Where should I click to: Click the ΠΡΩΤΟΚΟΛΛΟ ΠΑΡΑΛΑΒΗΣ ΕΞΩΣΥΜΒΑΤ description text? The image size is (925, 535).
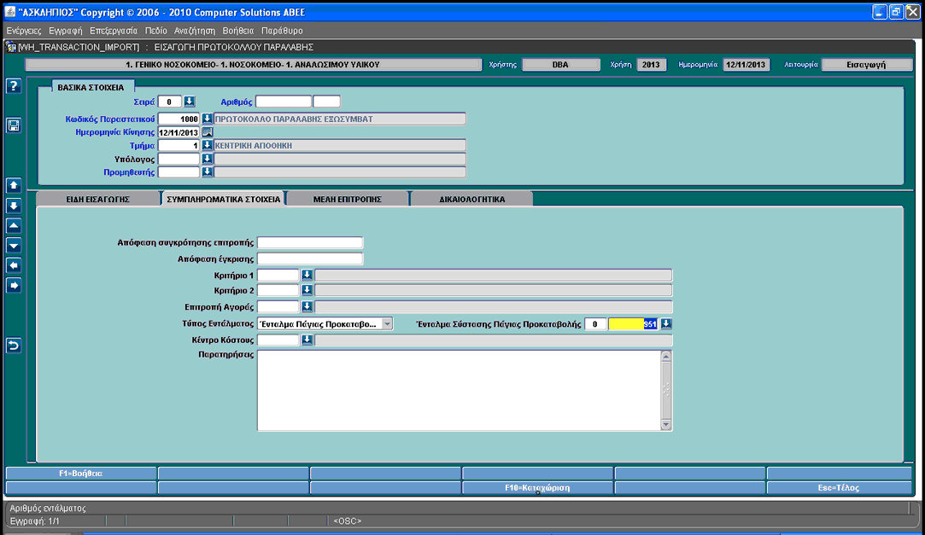pyautogui.click(x=294, y=119)
